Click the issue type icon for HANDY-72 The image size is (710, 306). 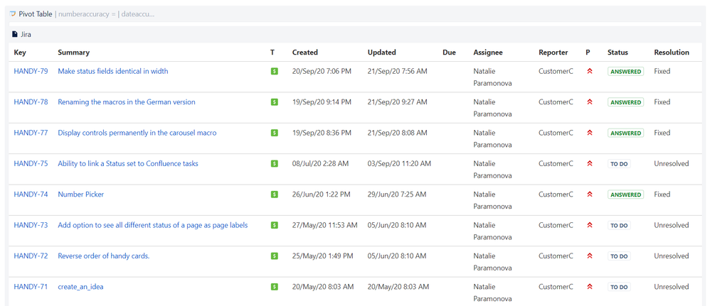click(x=274, y=256)
